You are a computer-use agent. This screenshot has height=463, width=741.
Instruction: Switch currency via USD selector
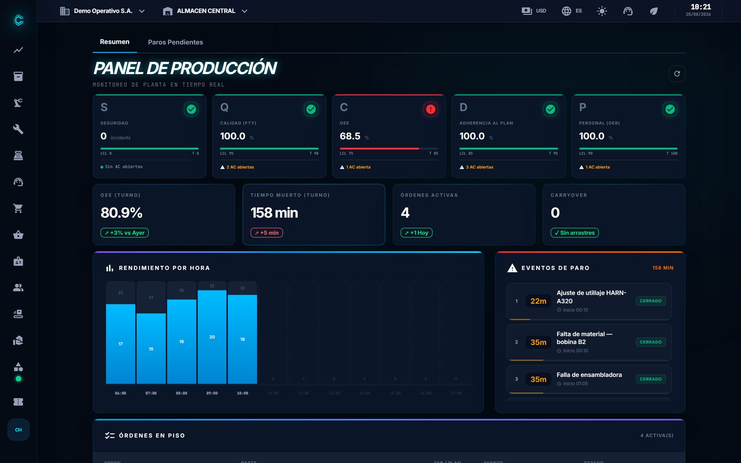534,11
